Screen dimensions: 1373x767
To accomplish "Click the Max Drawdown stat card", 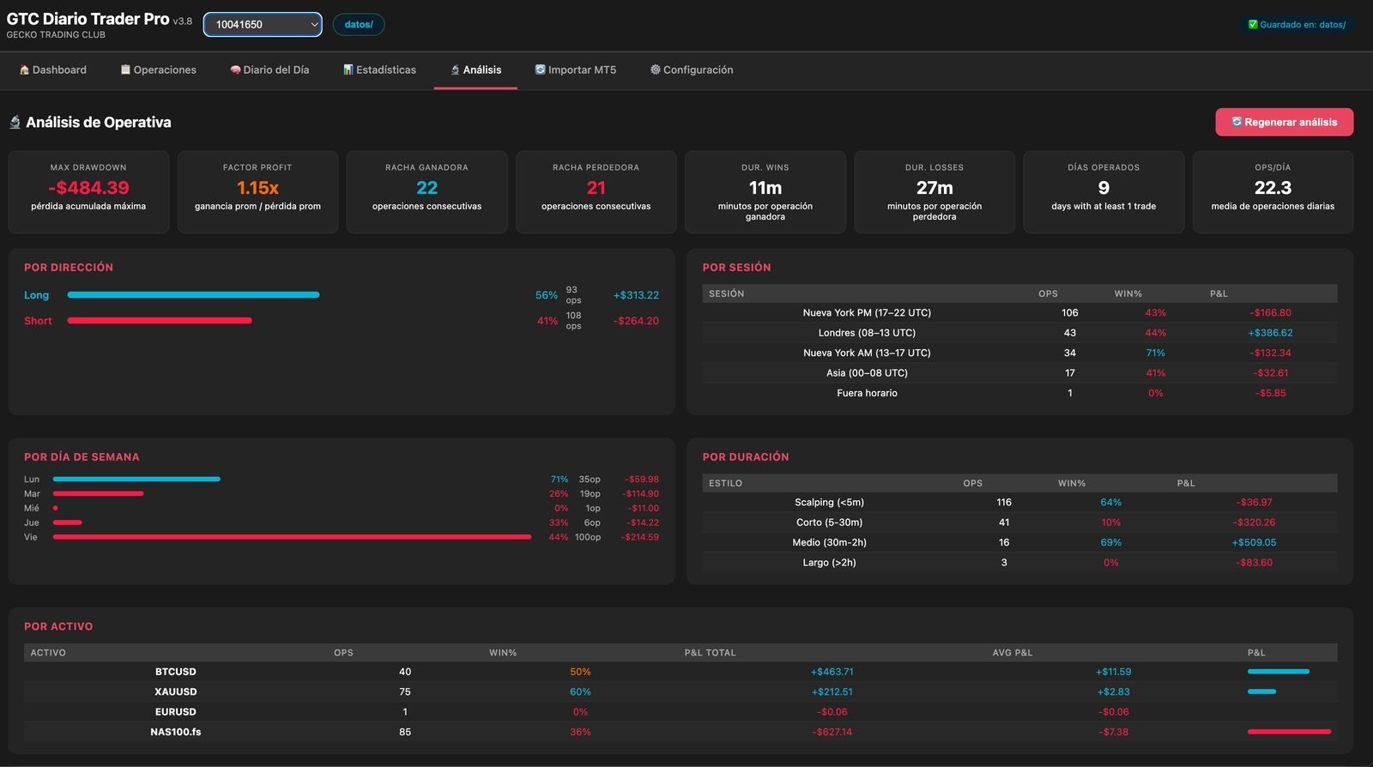I will click(88, 192).
